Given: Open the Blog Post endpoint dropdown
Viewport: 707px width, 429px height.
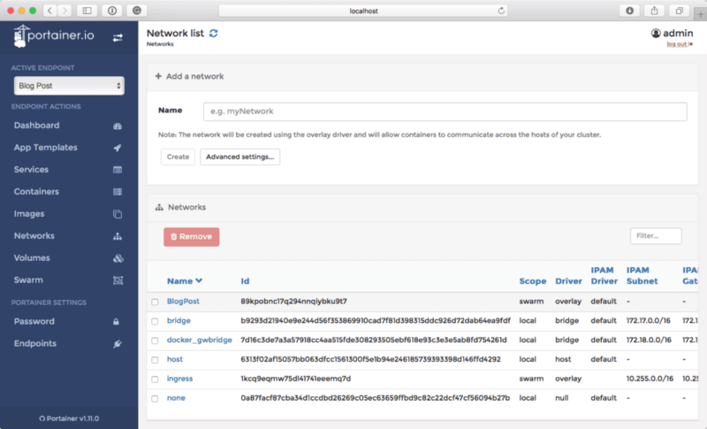Looking at the screenshot, I should 69,86.
